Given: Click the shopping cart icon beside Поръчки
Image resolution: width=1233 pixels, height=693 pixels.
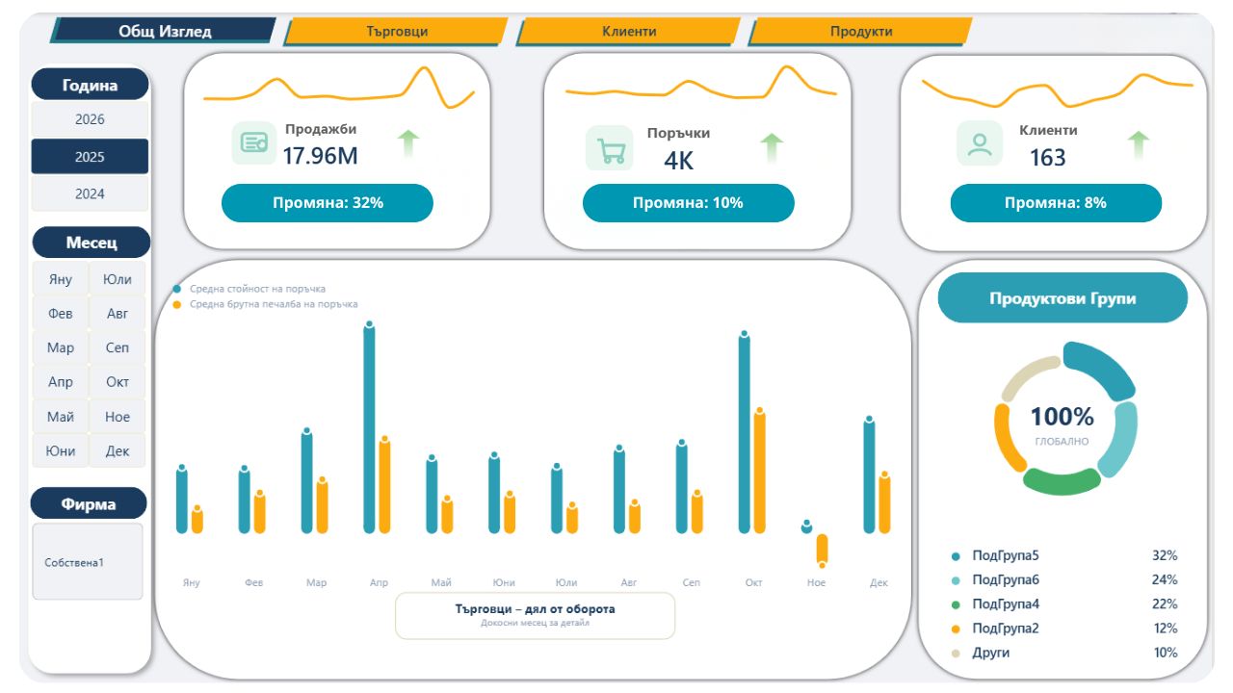Looking at the screenshot, I should (x=609, y=149).
